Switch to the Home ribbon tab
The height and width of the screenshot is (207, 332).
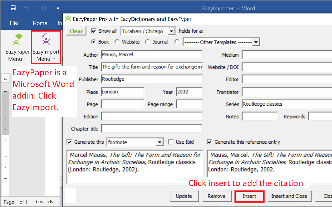(40, 23)
